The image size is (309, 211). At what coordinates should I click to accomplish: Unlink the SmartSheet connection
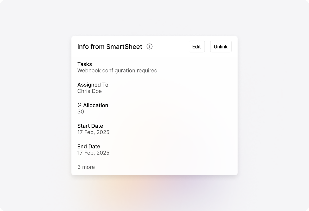click(221, 46)
